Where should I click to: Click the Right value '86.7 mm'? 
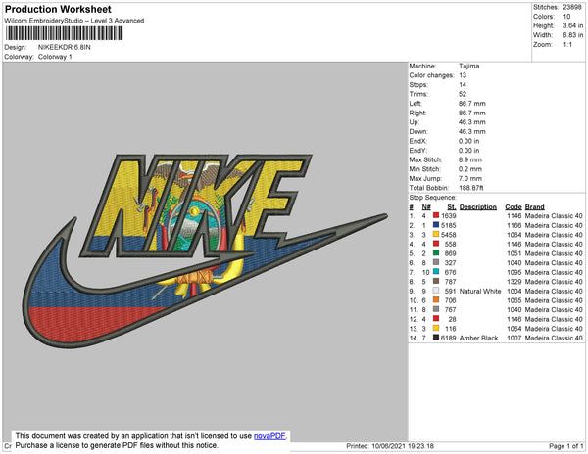pos(471,113)
